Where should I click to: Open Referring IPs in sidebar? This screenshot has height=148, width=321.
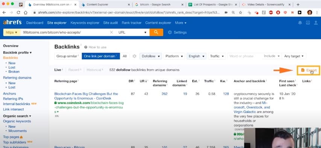[x=13, y=99]
